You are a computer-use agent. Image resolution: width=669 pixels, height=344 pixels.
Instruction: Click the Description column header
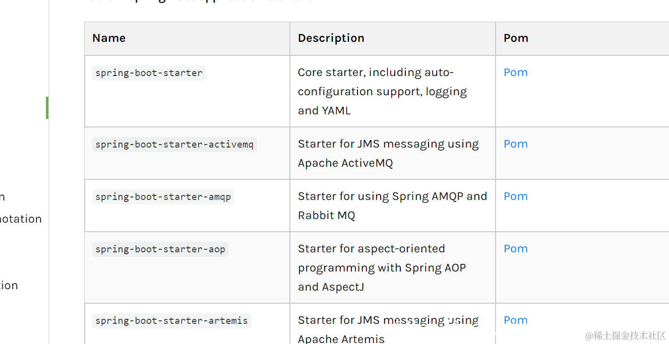331,38
